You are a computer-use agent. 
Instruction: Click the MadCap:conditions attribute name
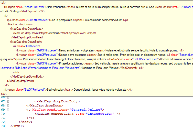50,110
